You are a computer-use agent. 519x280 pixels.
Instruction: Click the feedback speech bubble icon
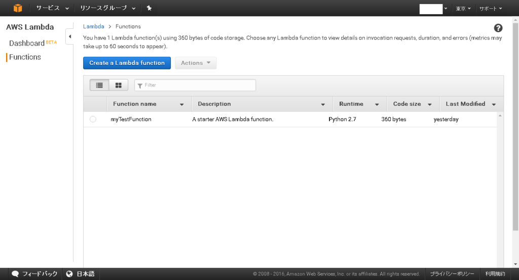coord(15,274)
